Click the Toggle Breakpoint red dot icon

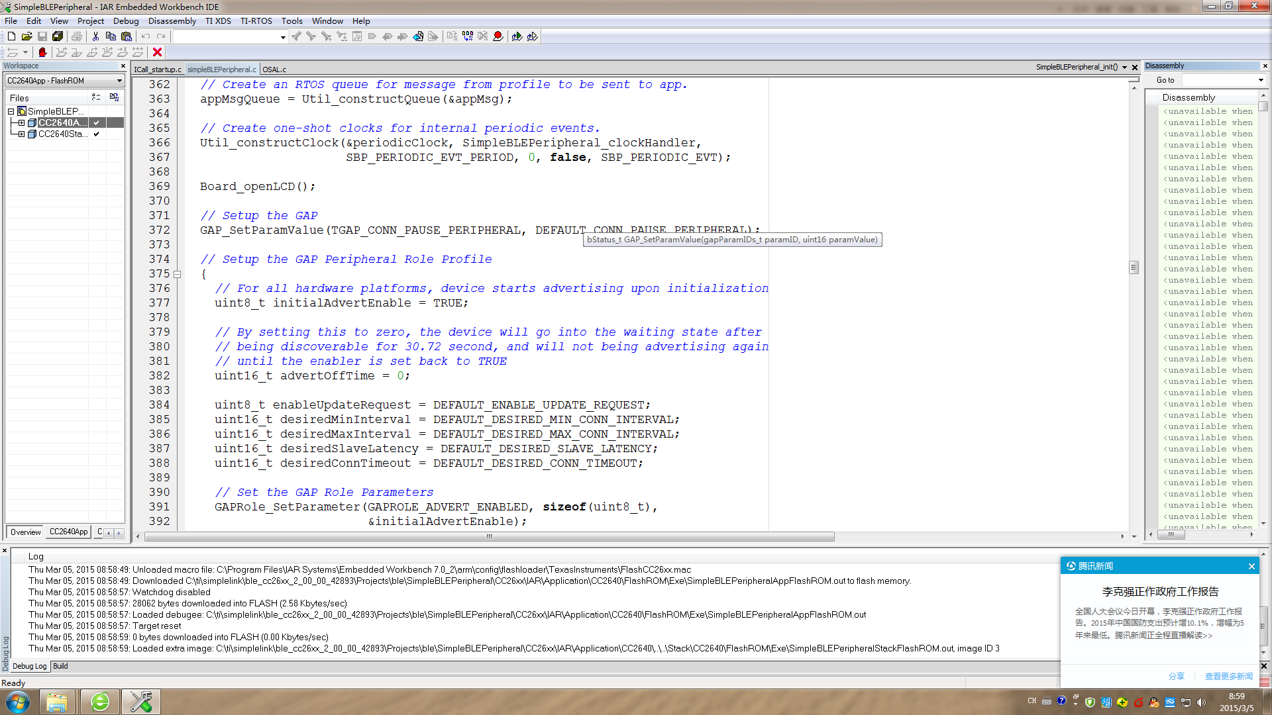pyautogui.click(x=498, y=36)
